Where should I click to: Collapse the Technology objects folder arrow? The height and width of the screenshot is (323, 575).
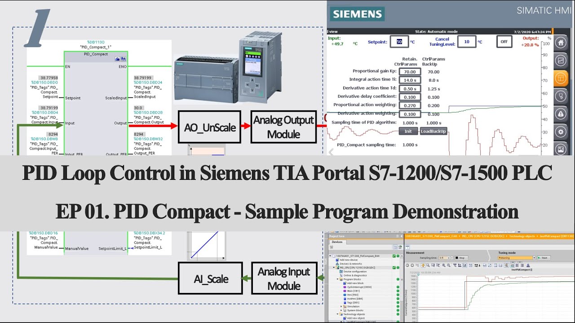coord(337,314)
